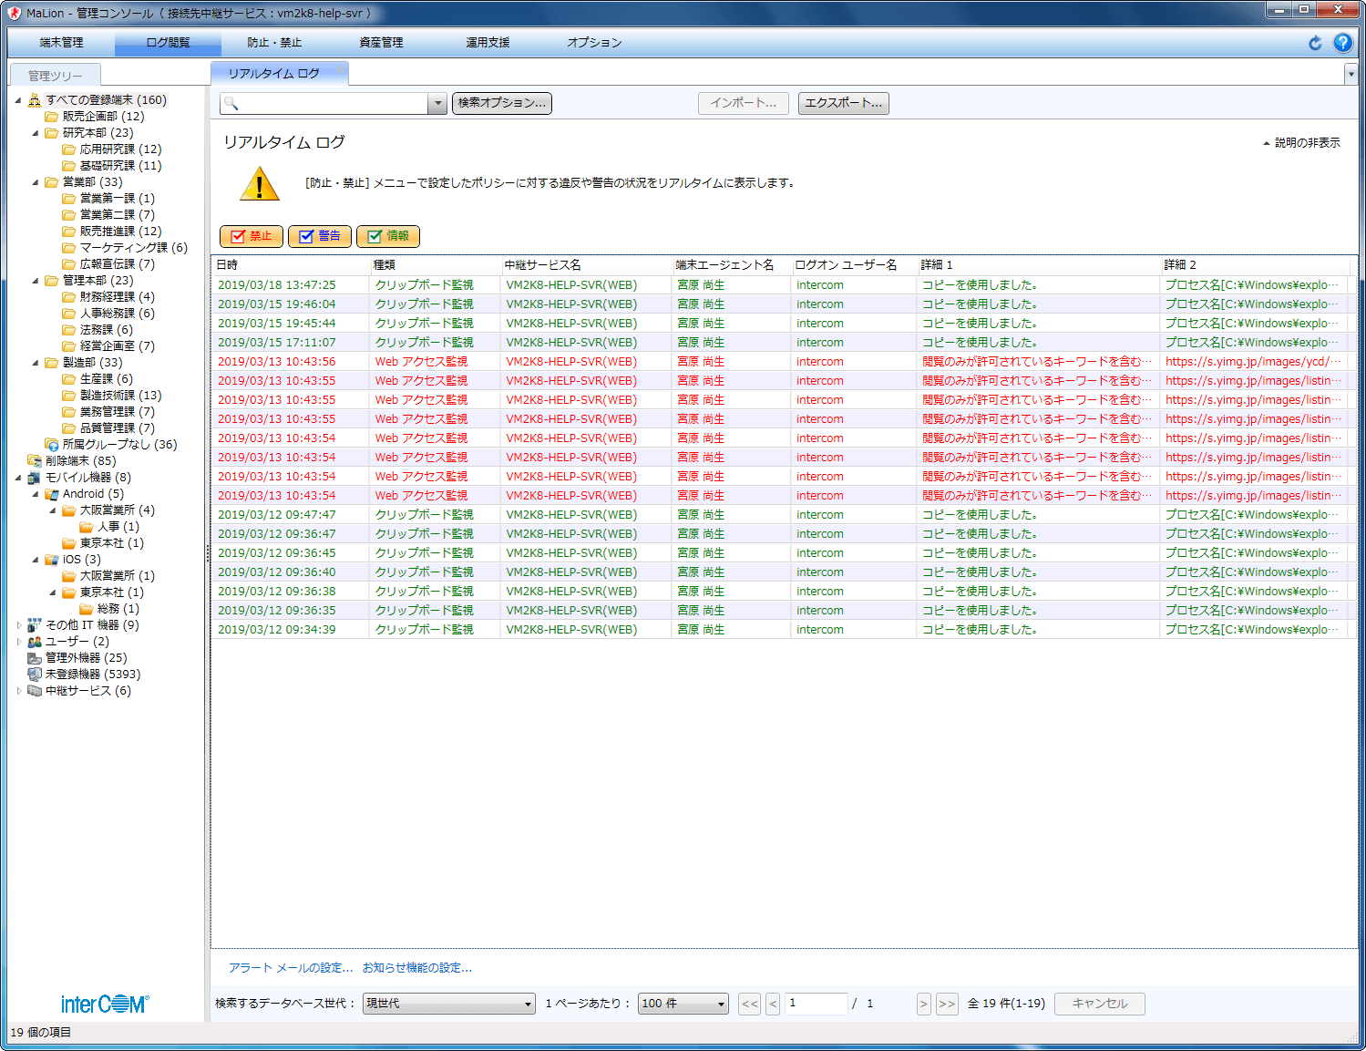Switch to the 管理ツリー tab
This screenshot has height=1051, width=1366.
tap(55, 76)
